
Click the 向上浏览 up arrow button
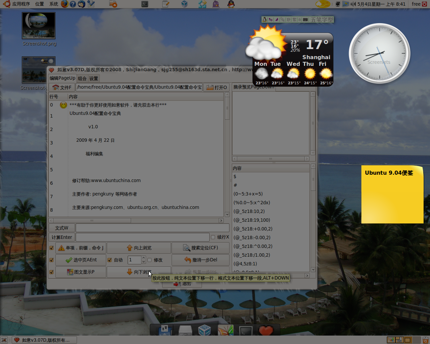[x=139, y=248]
